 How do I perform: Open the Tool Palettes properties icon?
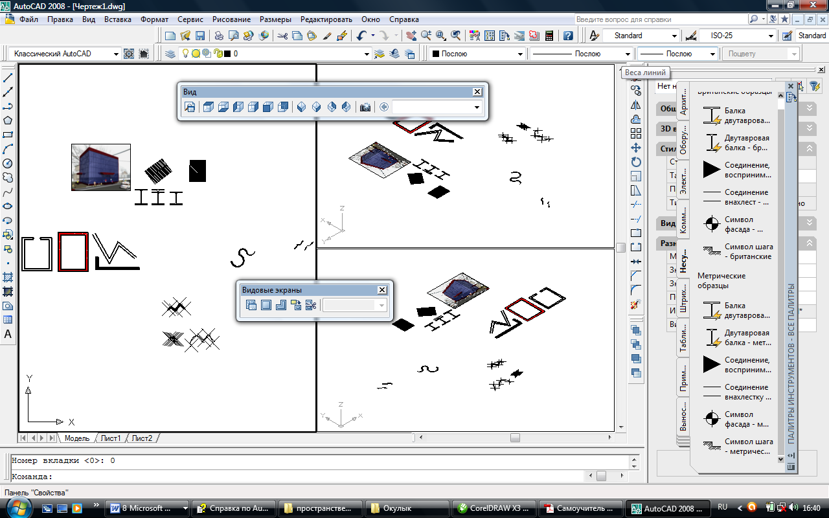791,466
